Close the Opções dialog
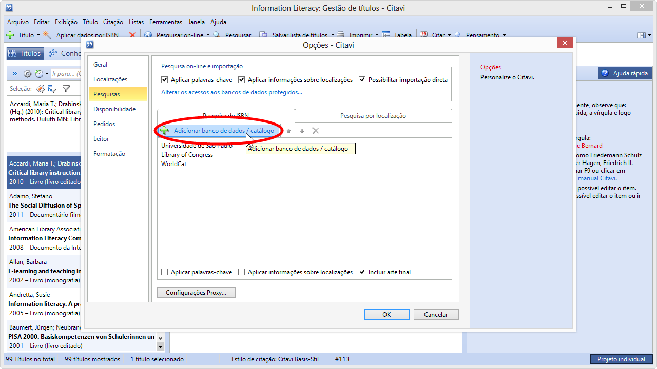Viewport: 657px width, 369px height. pyautogui.click(x=565, y=43)
